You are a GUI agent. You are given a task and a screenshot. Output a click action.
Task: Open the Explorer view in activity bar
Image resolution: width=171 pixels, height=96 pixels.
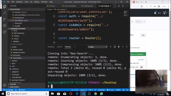click(x=5, y=7)
